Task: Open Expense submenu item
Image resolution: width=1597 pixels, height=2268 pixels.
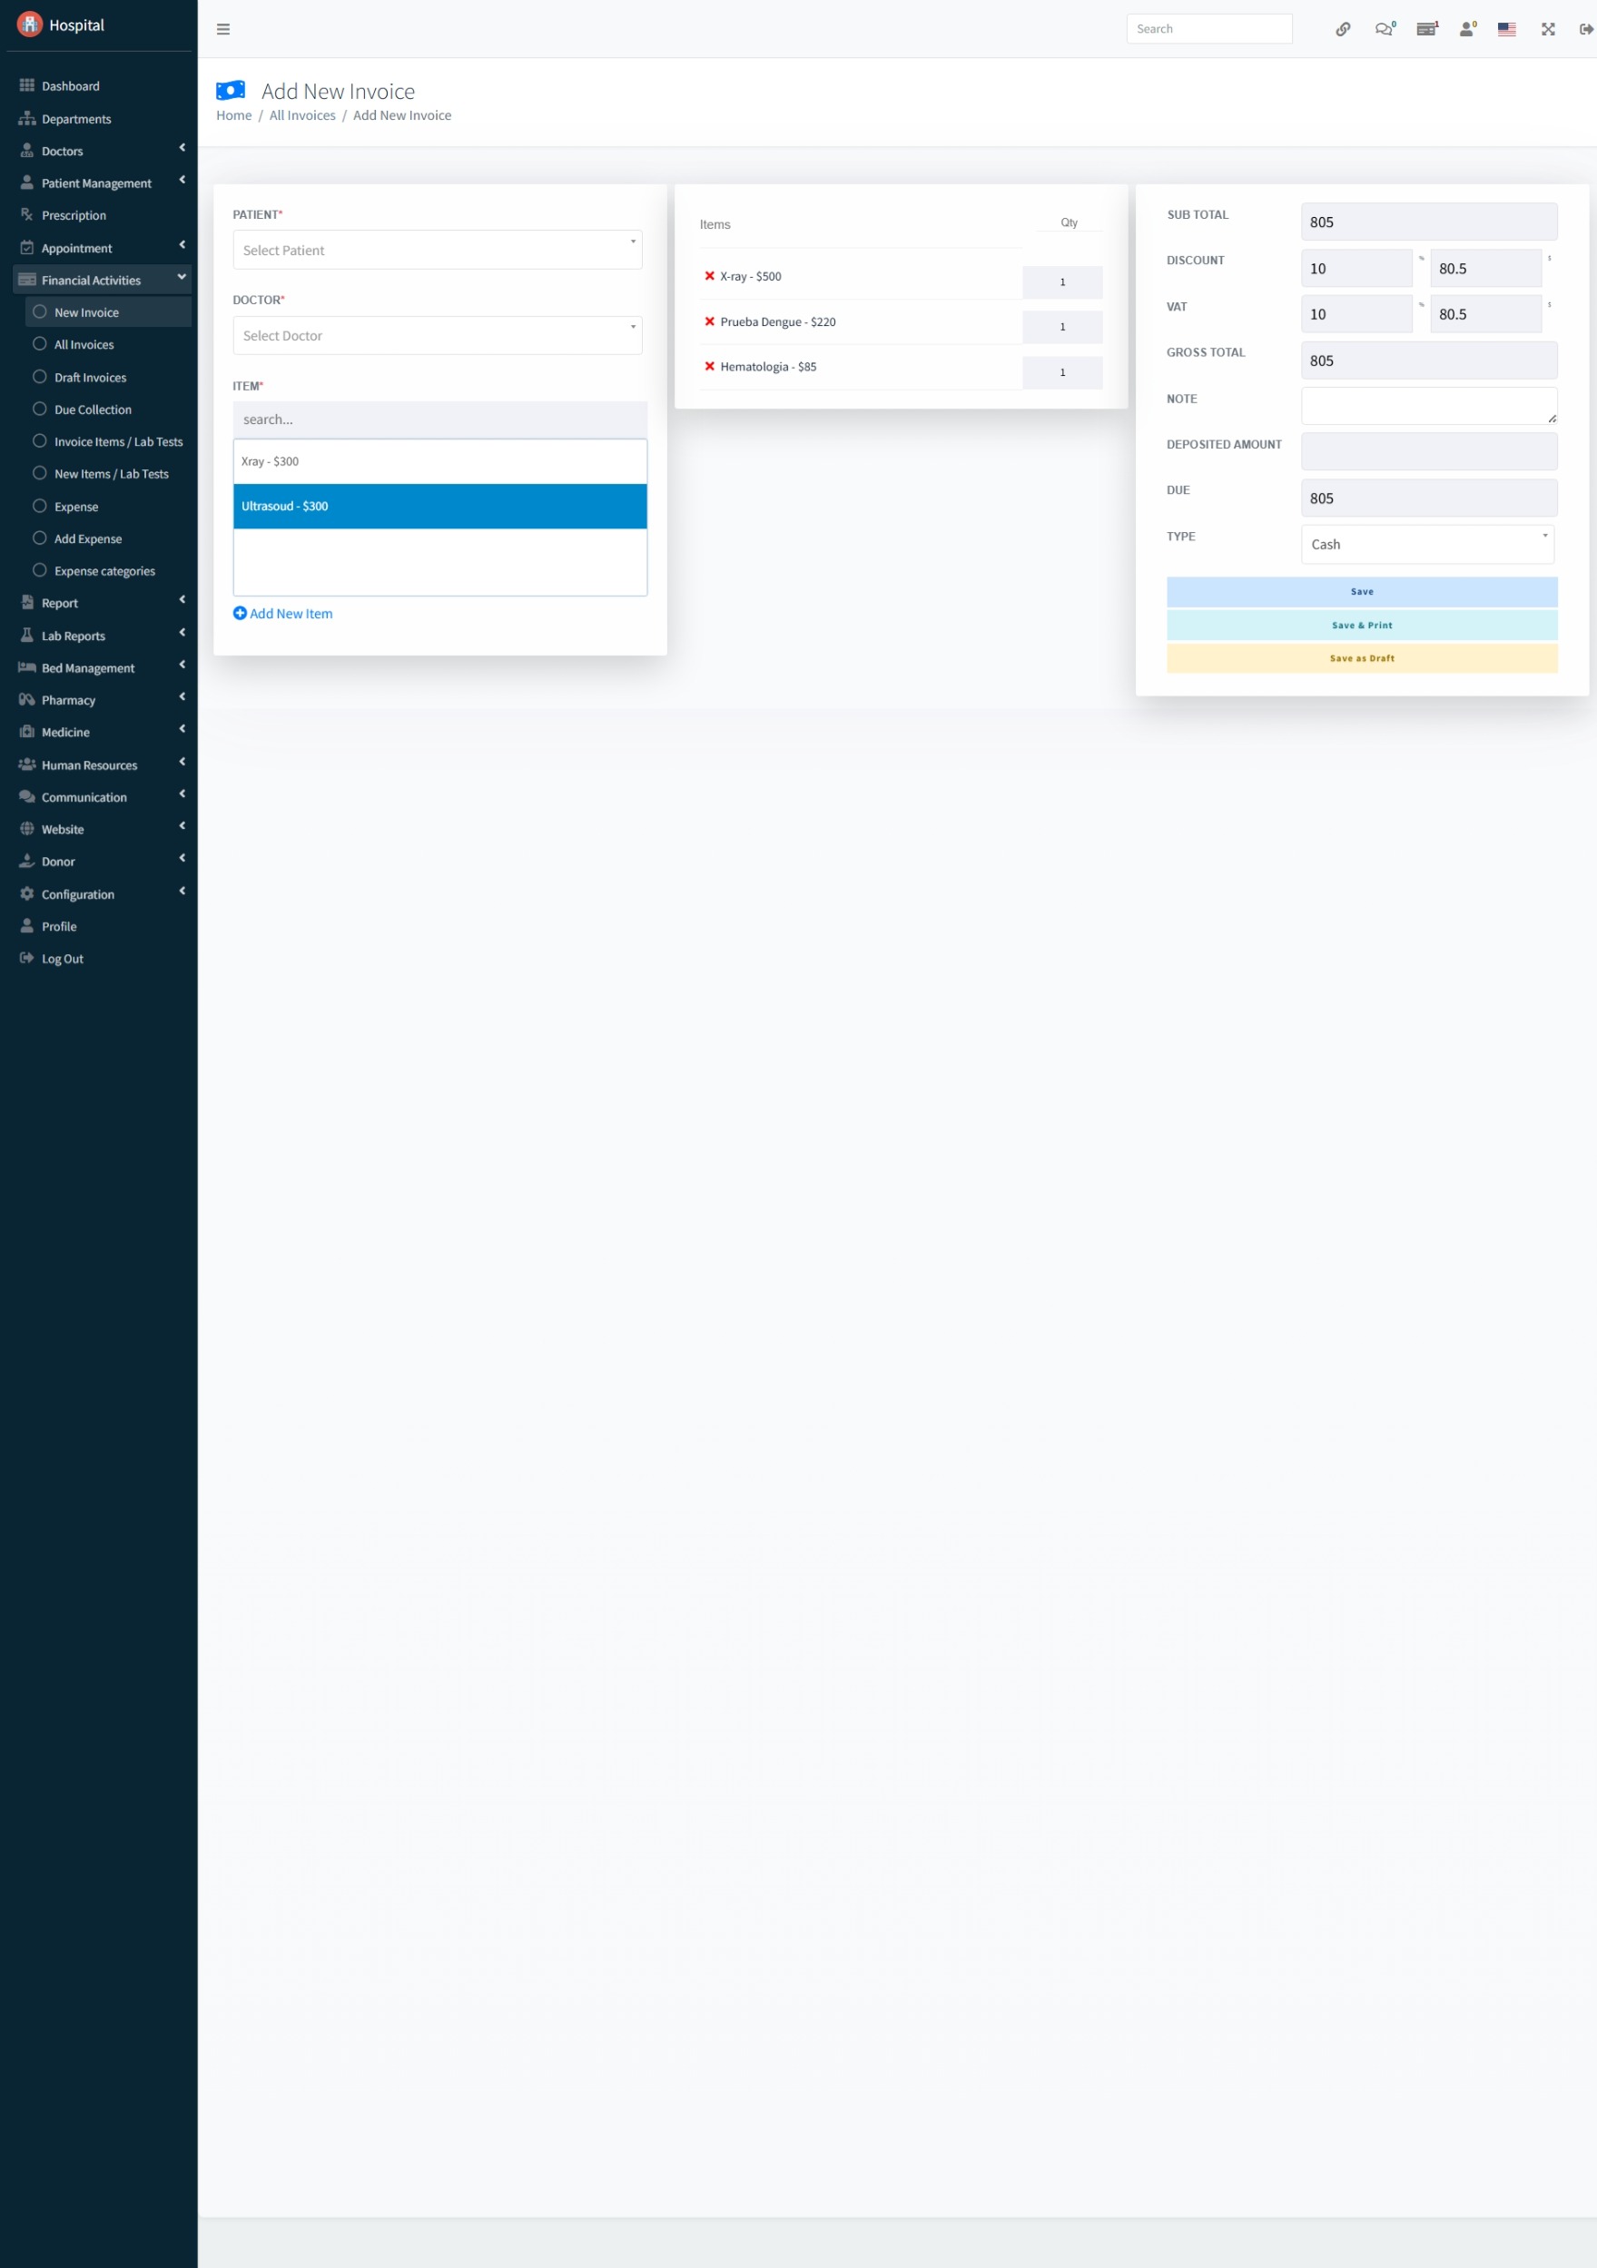Action: click(x=109, y=507)
